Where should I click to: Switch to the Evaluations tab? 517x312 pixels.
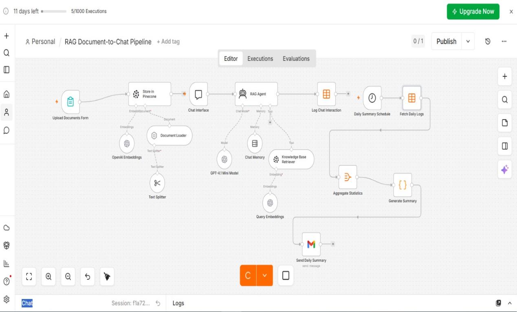click(296, 58)
